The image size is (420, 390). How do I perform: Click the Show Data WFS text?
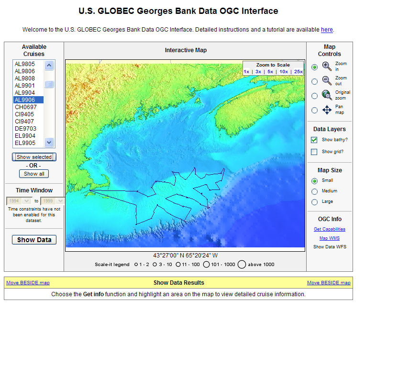coord(330,247)
